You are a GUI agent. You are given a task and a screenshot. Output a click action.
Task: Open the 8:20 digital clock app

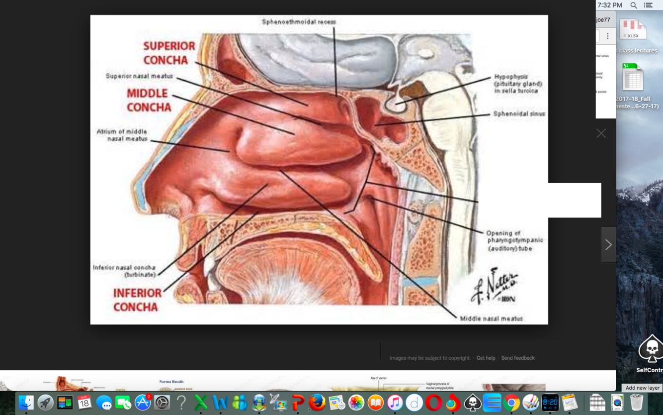[x=550, y=402]
